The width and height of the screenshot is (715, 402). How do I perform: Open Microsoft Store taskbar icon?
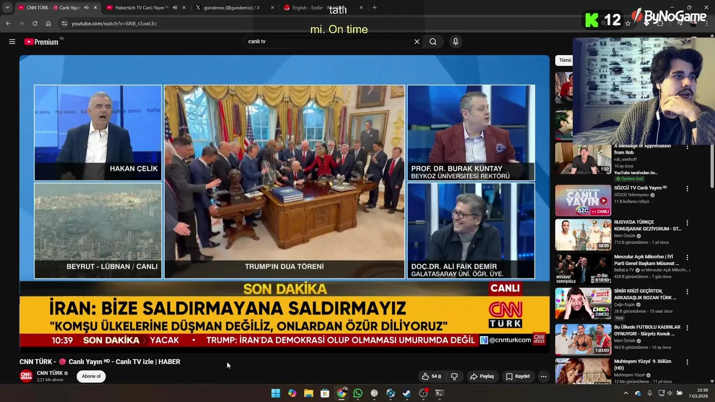[x=325, y=393]
